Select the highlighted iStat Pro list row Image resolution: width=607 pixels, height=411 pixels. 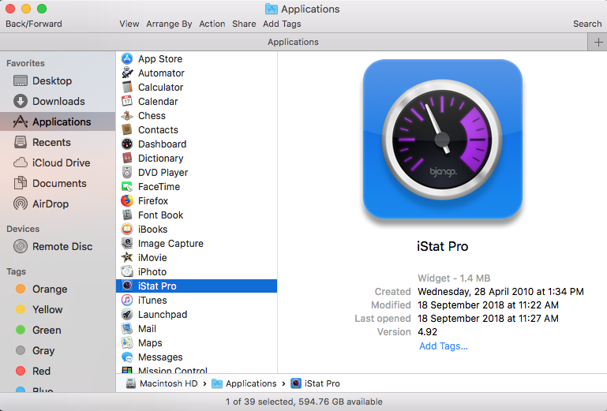click(197, 286)
